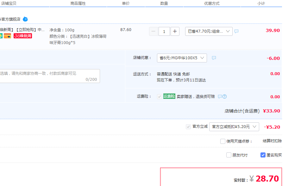Screen dimensions: 288x186
Task: Check the 朋友代付 option
Action: tap(229, 155)
